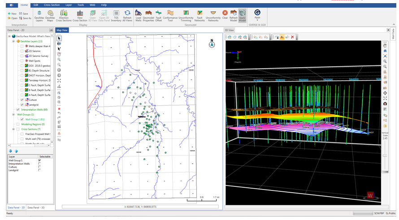Check the B1 Depth Structure checkbox
Screen dimensions: 399x220
(x=22, y=71)
